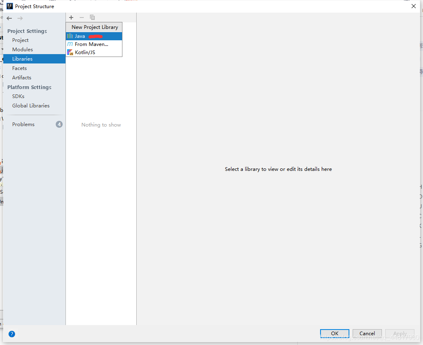Remove the selected library with the minus icon
Screen dimensions: 423x345
(x=81, y=17)
